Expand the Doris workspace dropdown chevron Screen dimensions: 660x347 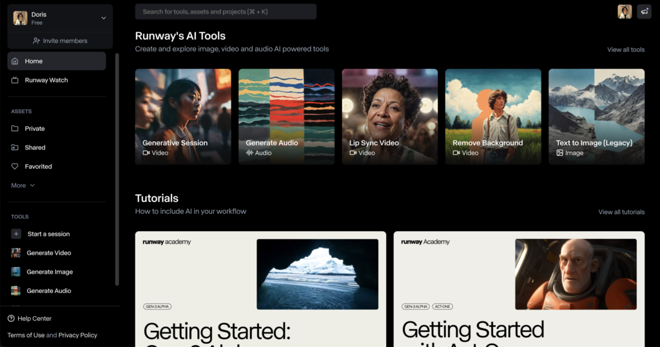[x=104, y=18]
